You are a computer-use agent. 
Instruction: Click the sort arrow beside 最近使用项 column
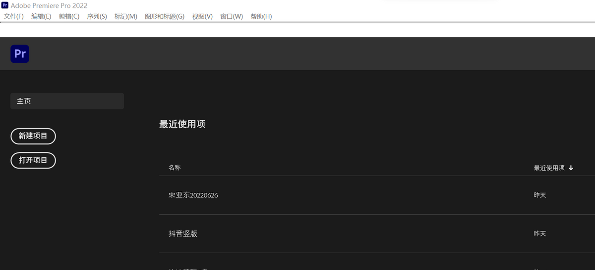coord(571,168)
